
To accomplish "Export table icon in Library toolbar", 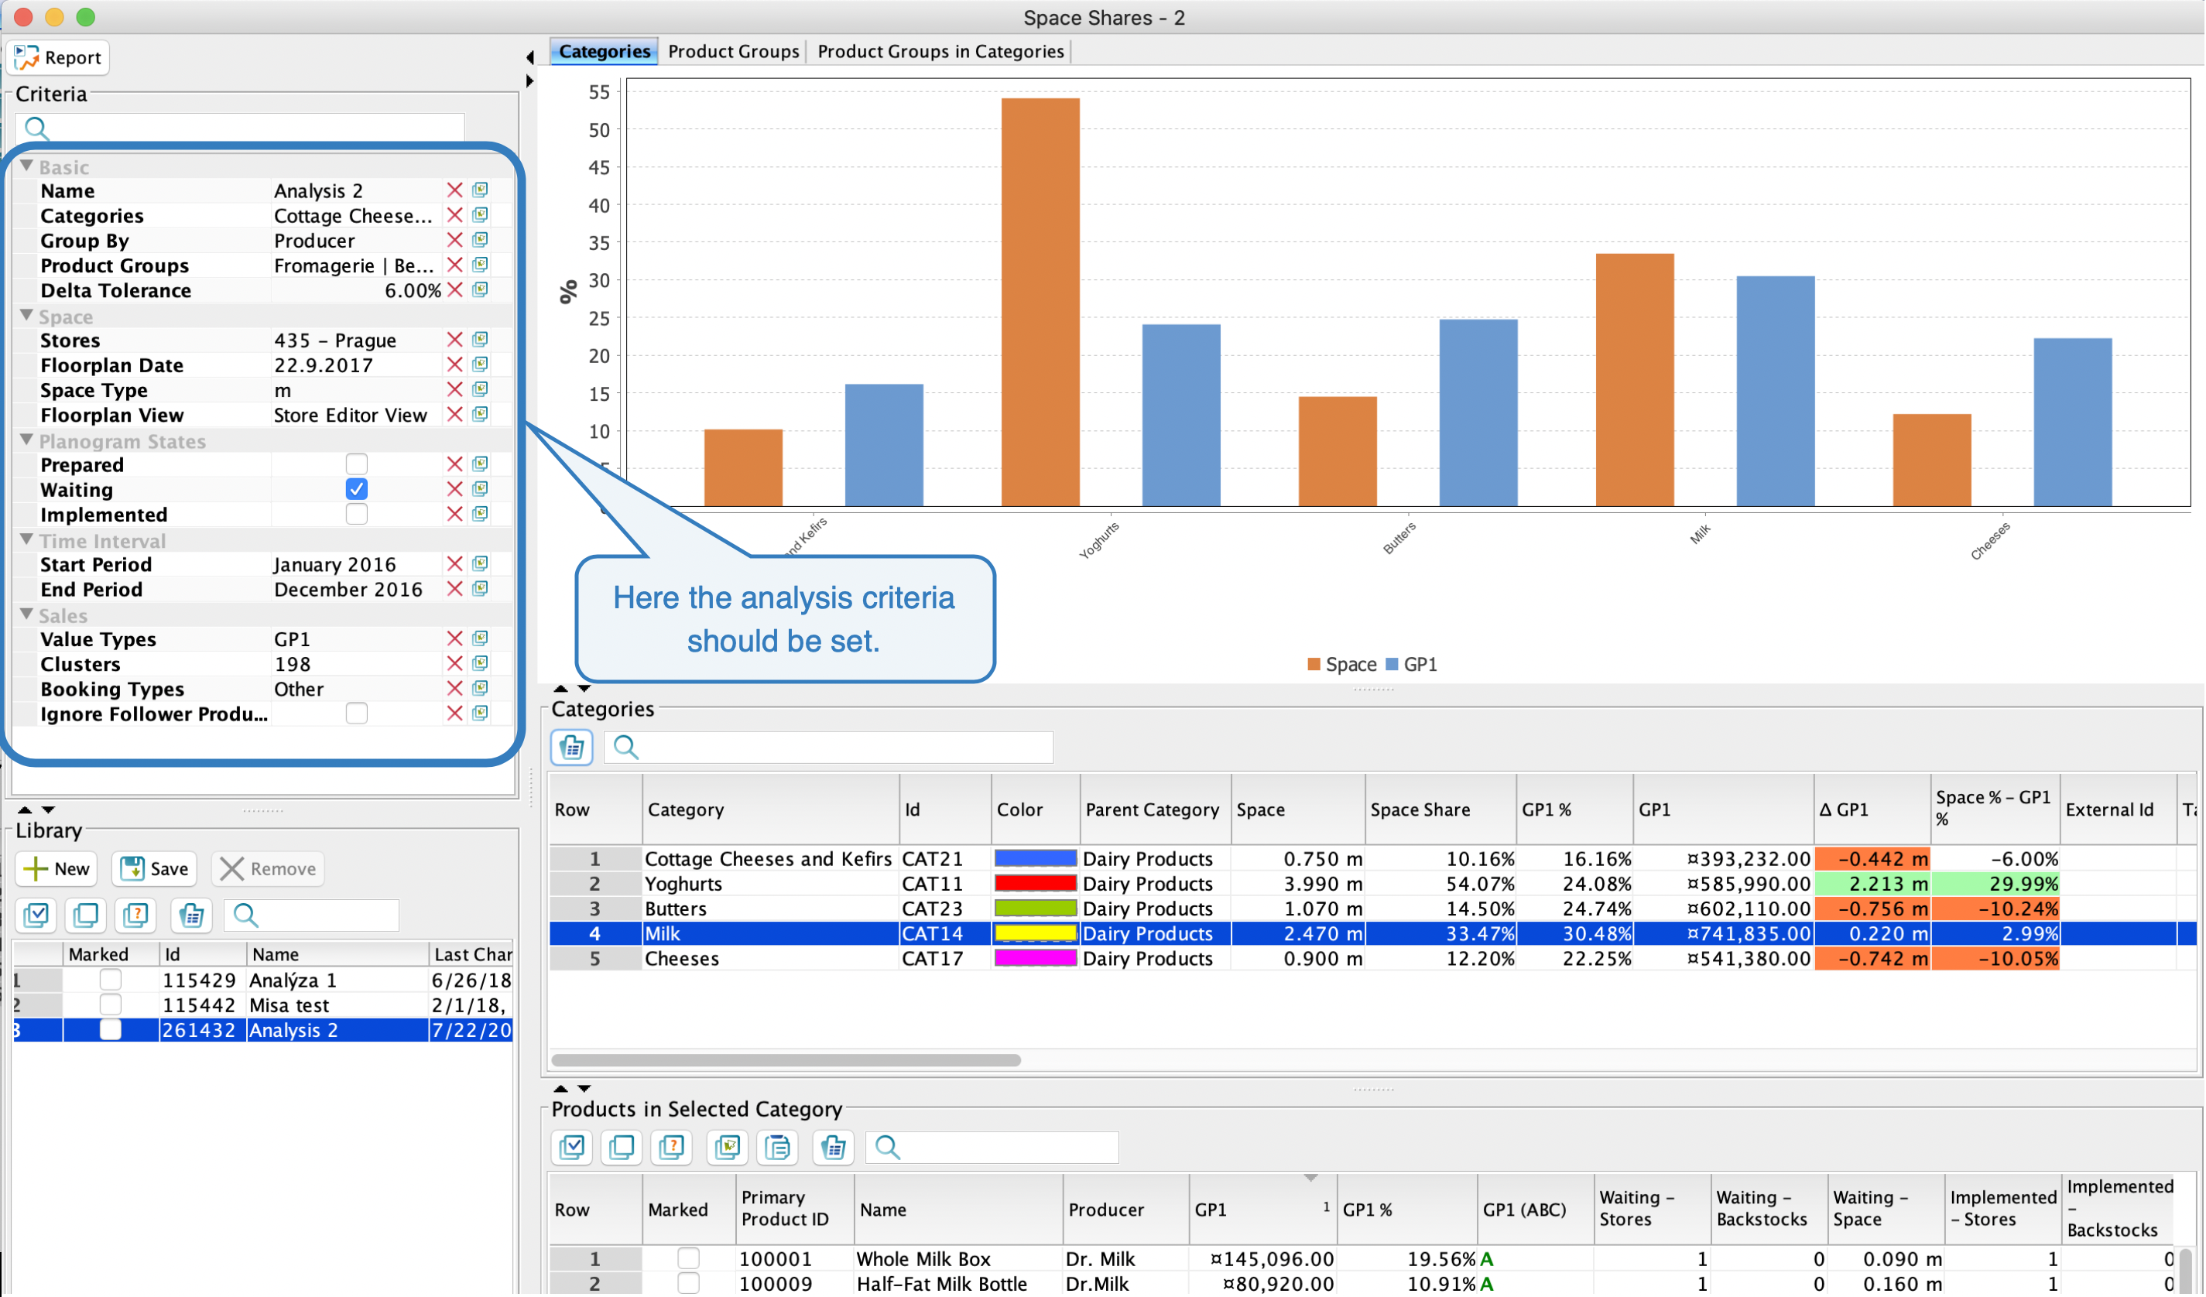I will click(192, 916).
